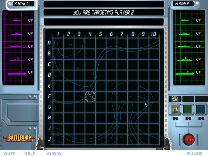208x156 pixels.
Task: Click Player 1's 2/2 ship health text
Action: [x=30, y=21]
